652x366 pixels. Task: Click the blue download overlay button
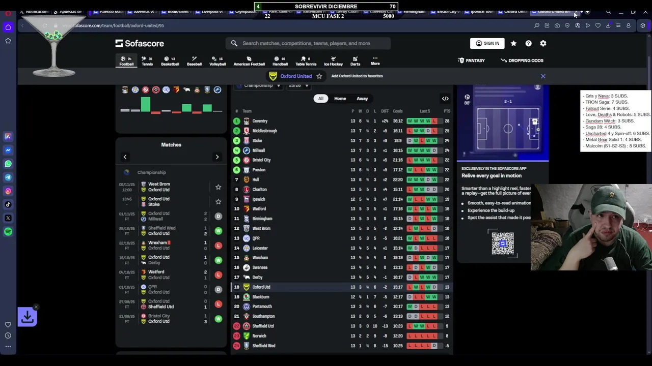coord(27,317)
